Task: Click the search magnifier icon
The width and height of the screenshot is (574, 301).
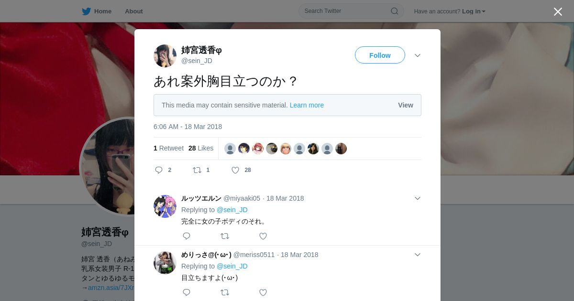Action: [x=395, y=11]
